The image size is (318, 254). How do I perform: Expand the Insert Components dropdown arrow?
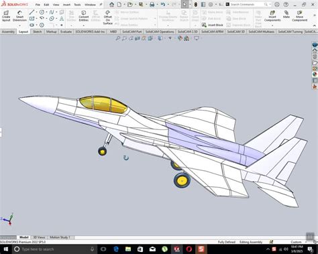click(272, 25)
